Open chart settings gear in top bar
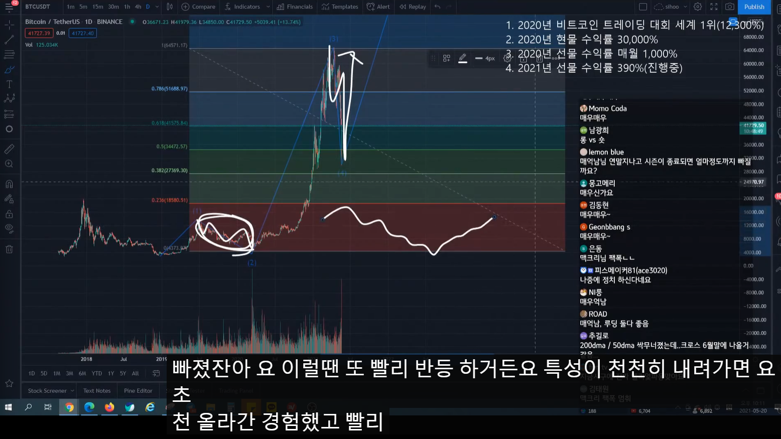Screen dimensions: 781x439 click(x=698, y=7)
